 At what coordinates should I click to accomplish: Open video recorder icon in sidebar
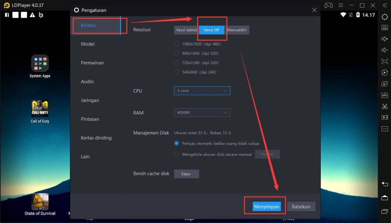point(385,117)
